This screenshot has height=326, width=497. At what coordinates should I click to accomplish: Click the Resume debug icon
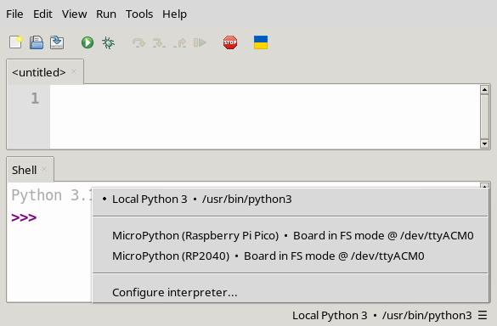point(200,42)
